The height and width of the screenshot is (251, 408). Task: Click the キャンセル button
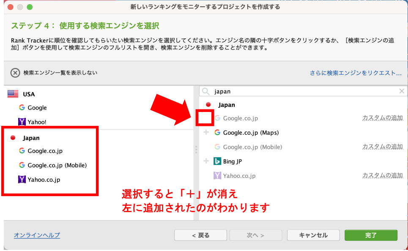(x=313, y=235)
